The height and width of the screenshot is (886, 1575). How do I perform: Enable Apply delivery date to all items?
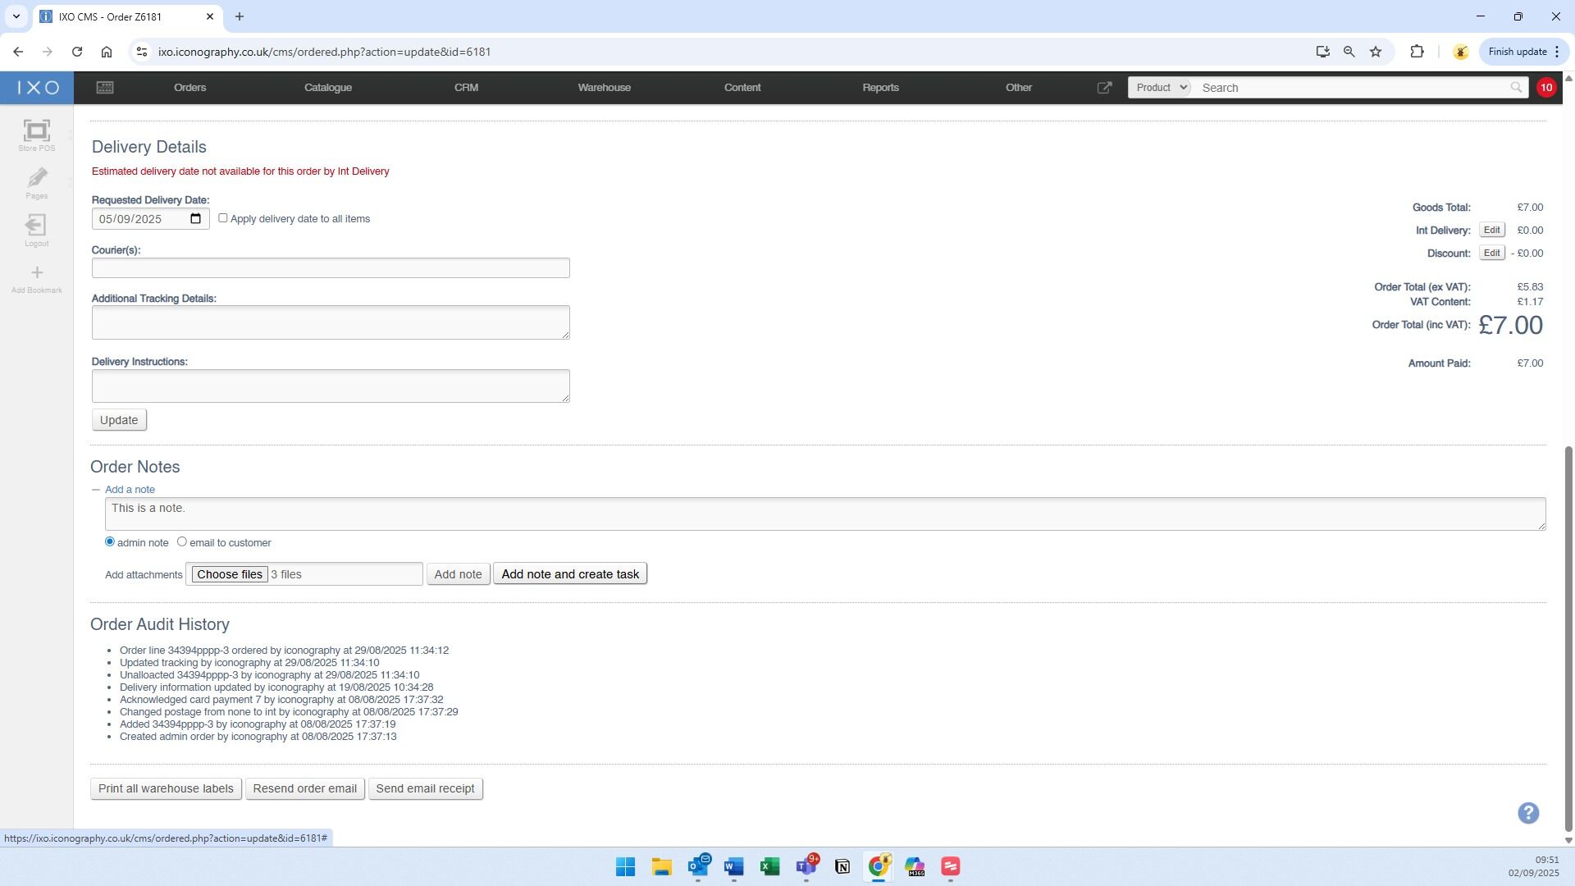tap(223, 218)
